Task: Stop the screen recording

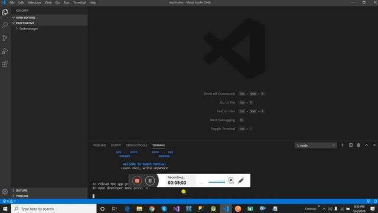Action: [137, 180]
